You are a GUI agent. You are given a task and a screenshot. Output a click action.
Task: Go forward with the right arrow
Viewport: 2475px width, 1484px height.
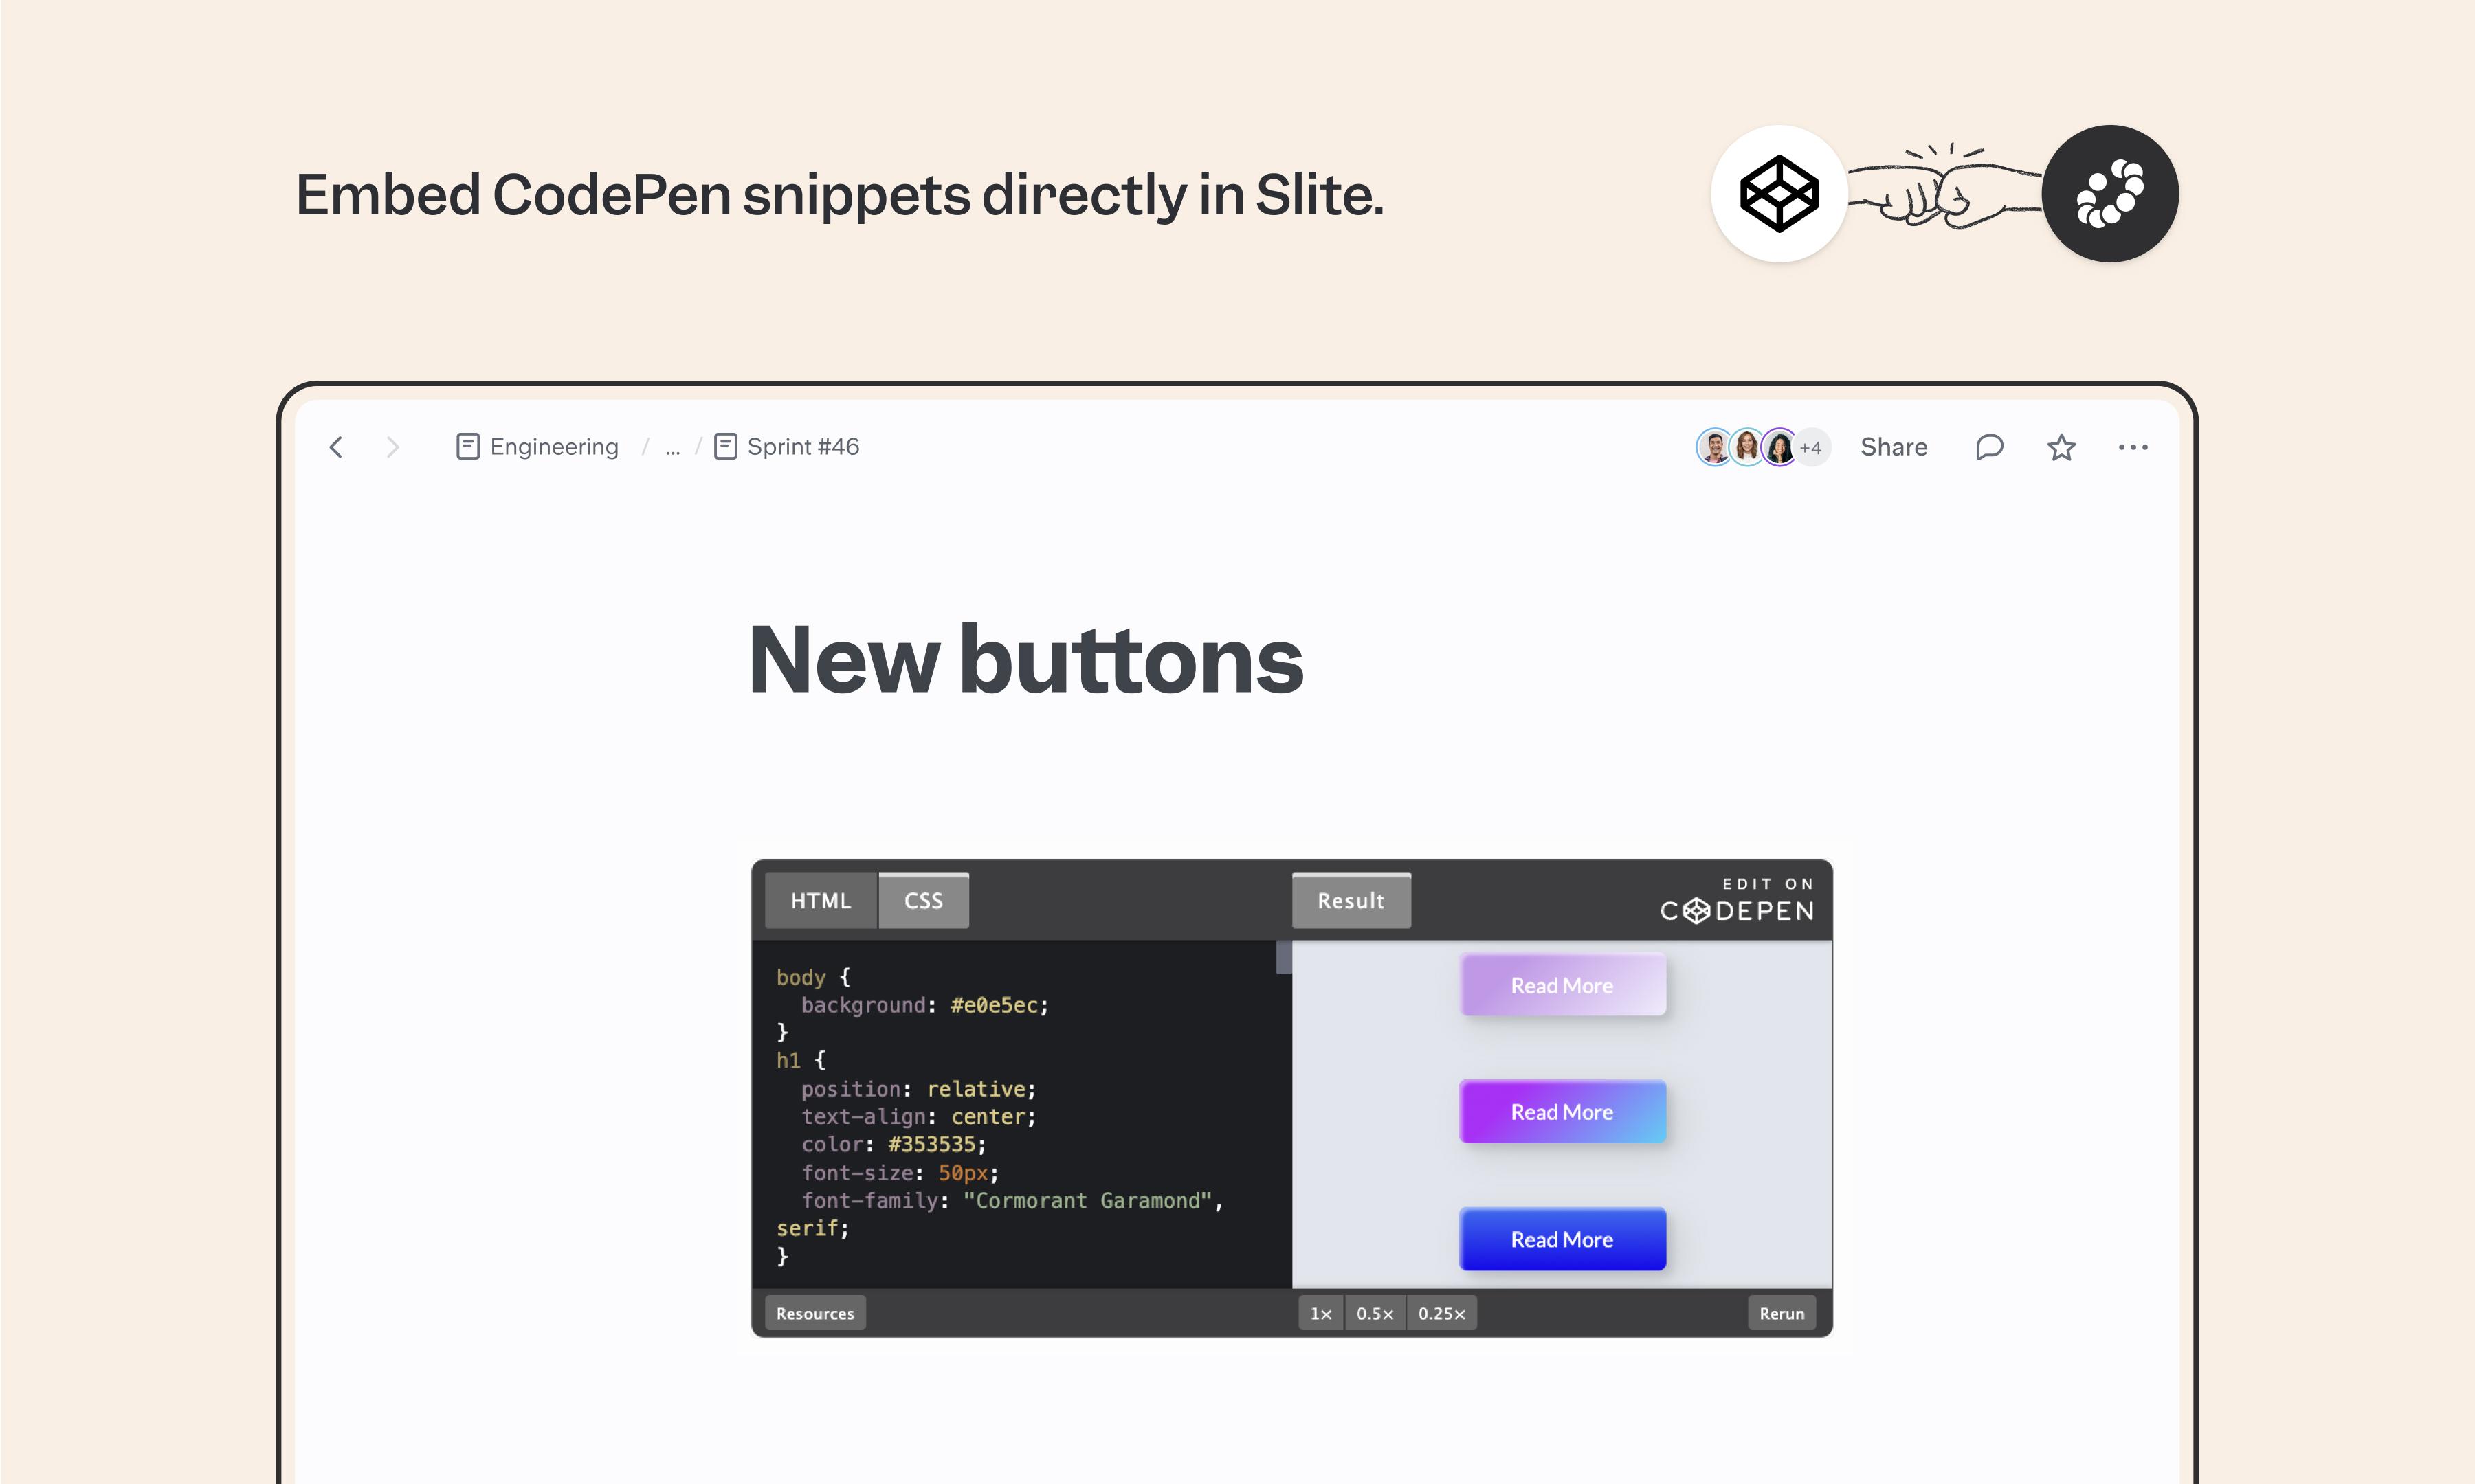(x=392, y=447)
